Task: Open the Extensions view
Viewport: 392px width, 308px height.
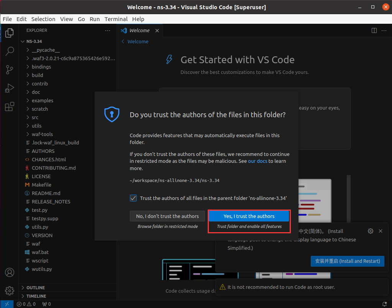Action: pyautogui.click(x=10, y=106)
